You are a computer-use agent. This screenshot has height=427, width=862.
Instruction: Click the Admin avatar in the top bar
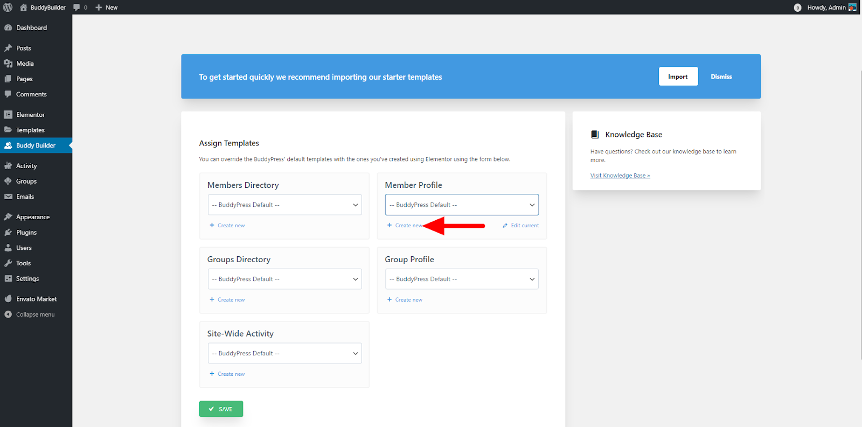tap(852, 8)
